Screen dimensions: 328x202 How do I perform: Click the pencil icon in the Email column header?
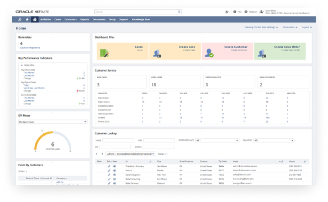click(282, 162)
